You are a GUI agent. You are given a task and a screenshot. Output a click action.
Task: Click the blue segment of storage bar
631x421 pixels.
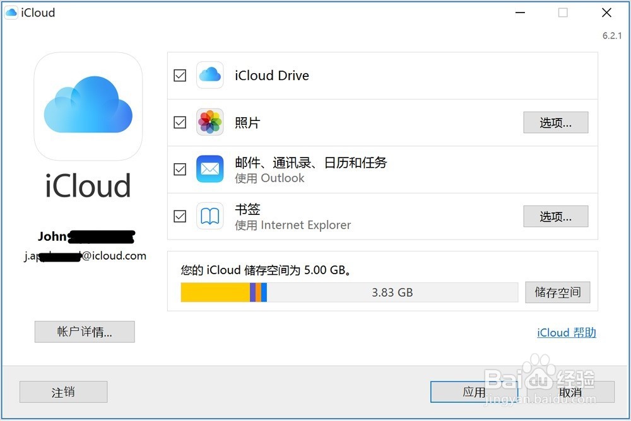[264, 292]
